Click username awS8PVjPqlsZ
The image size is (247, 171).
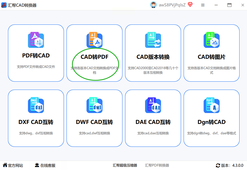click(172, 5)
